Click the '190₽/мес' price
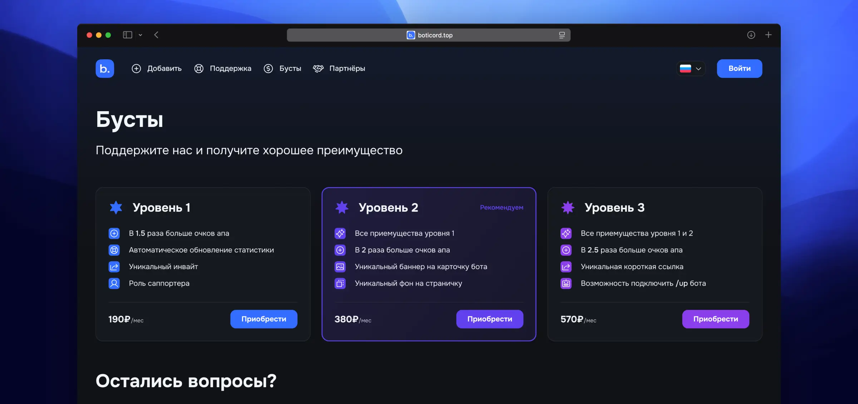Viewport: 858px width, 404px height. tap(126, 319)
